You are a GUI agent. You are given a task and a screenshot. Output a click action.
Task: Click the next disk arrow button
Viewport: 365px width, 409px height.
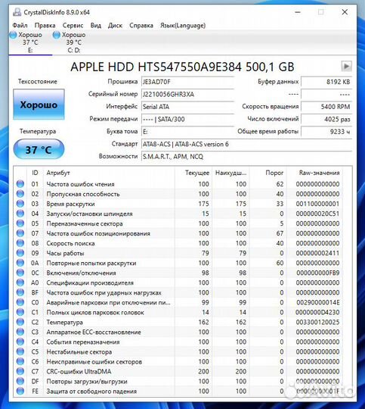click(x=346, y=66)
